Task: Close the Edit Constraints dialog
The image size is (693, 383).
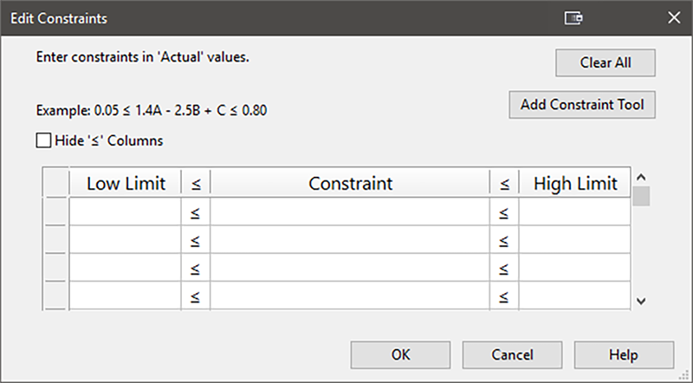Action: 673,17
